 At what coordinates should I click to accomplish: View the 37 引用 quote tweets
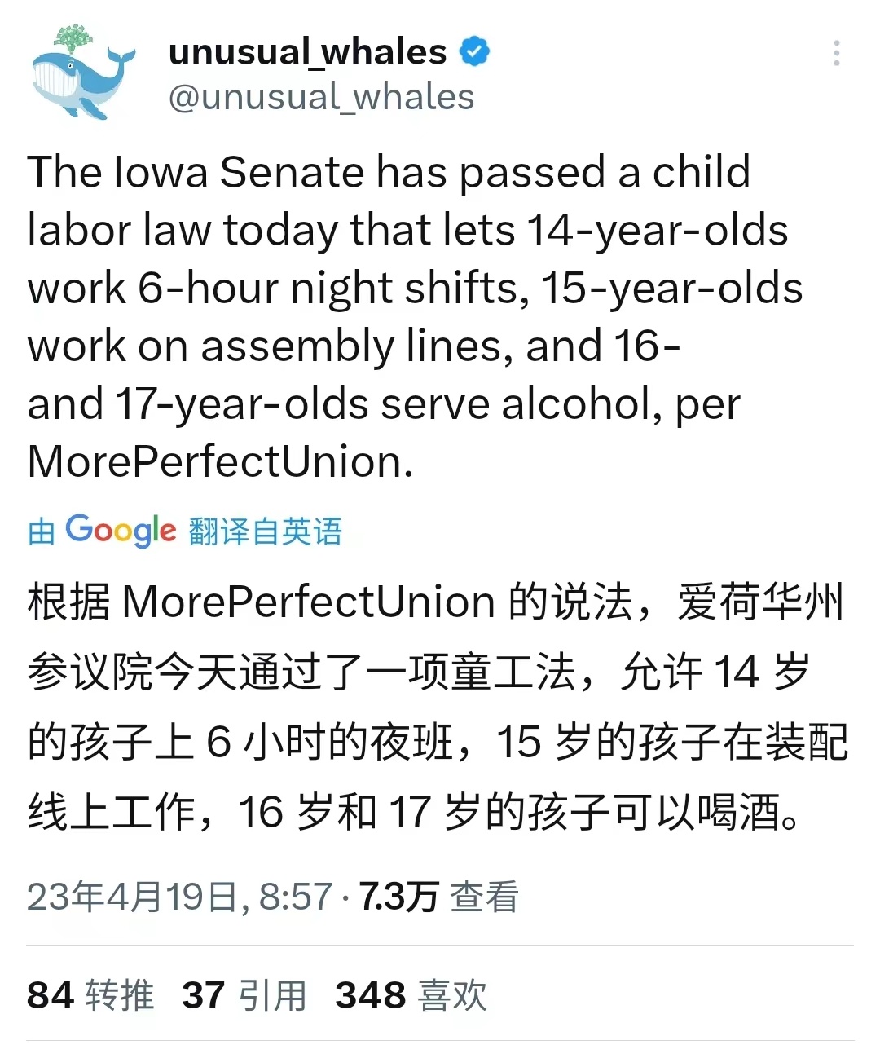244,995
